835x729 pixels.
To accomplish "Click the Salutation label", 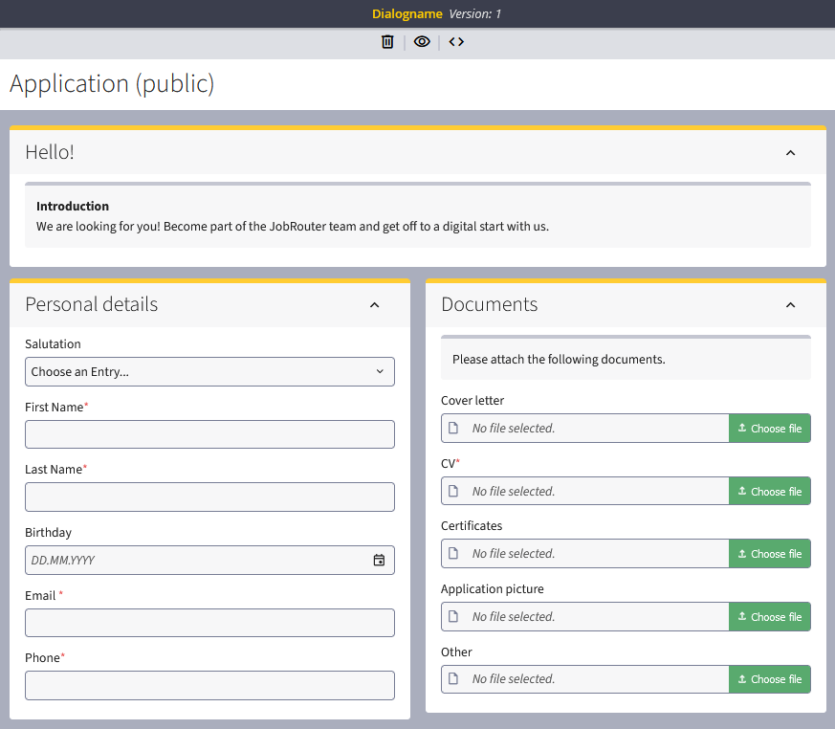I will tap(53, 344).
